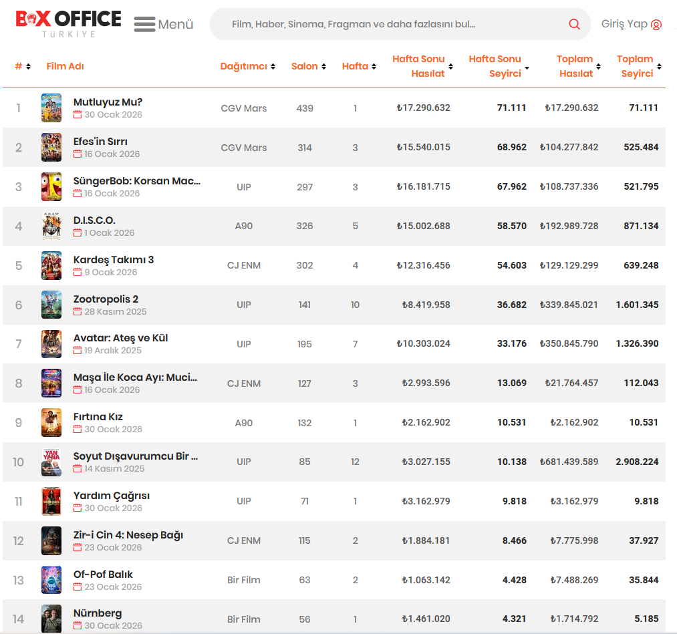Open the D.I.S.C.O. film link
The image size is (677, 634).
94,220
